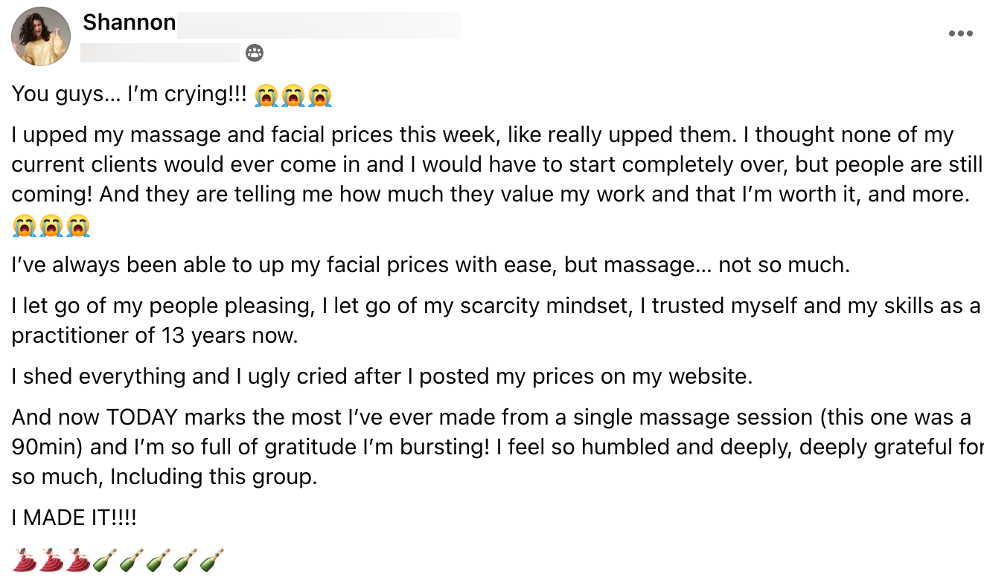The image size is (984, 583).
Task: Click the middle dancer emoji
Action: [x=51, y=560]
